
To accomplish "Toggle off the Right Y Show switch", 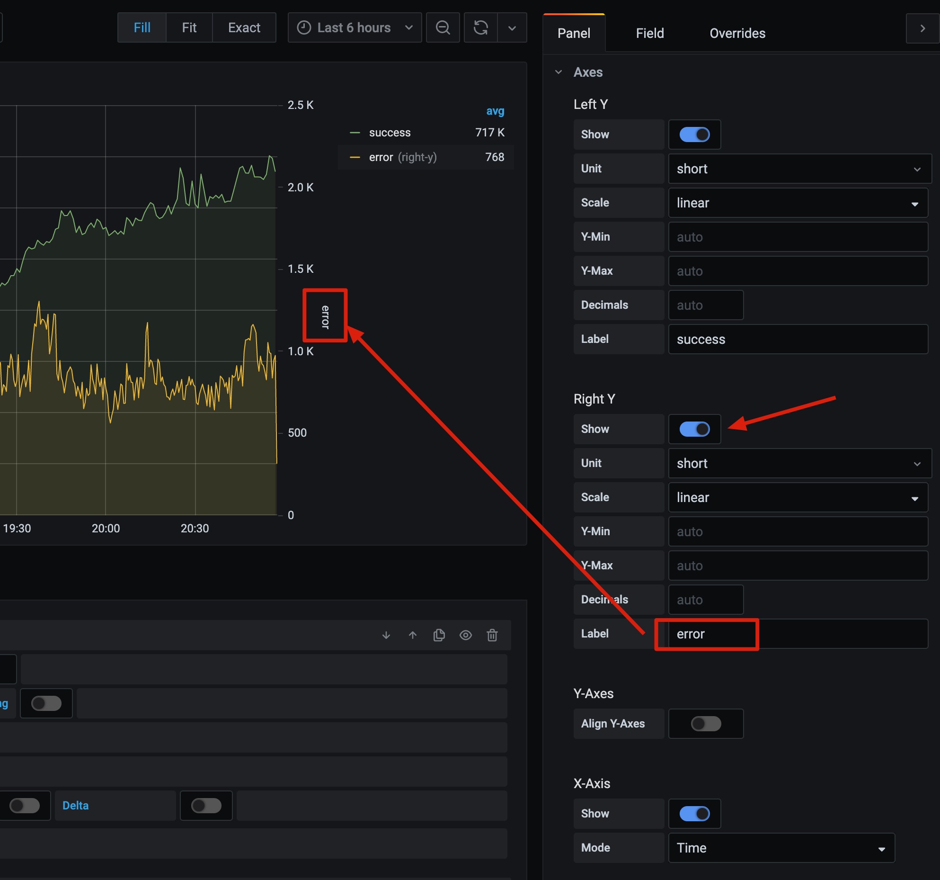I will [x=694, y=429].
